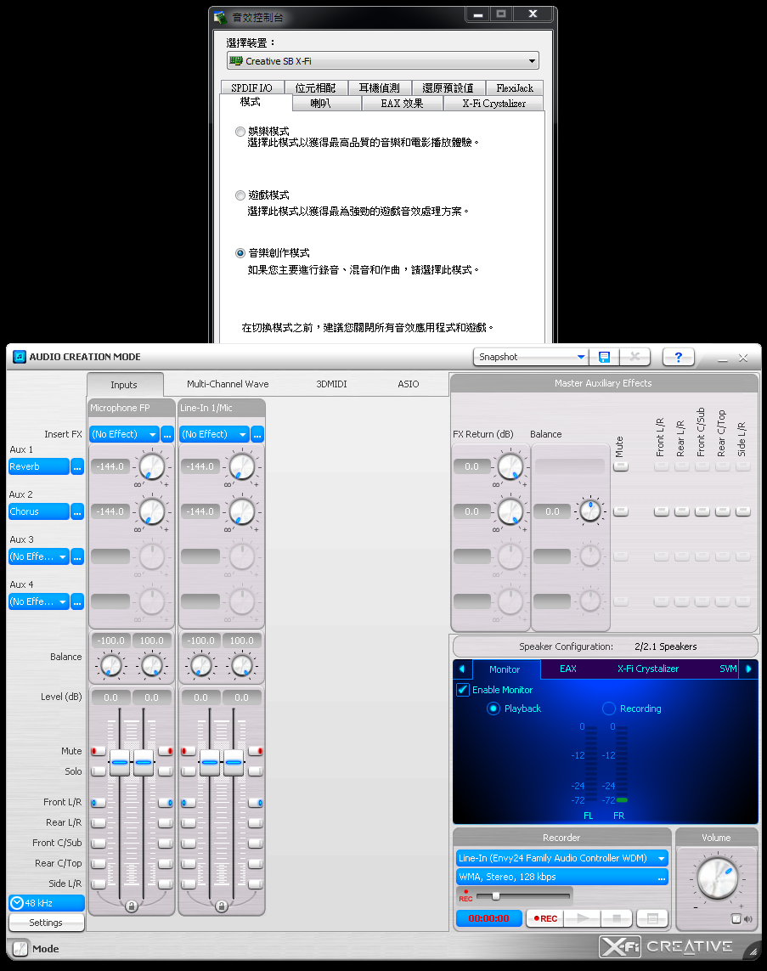This screenshot has width=767, height=971.
Task: Open Microphone FP insert FX settings ellipsis
Action: [x=167, y=435]
